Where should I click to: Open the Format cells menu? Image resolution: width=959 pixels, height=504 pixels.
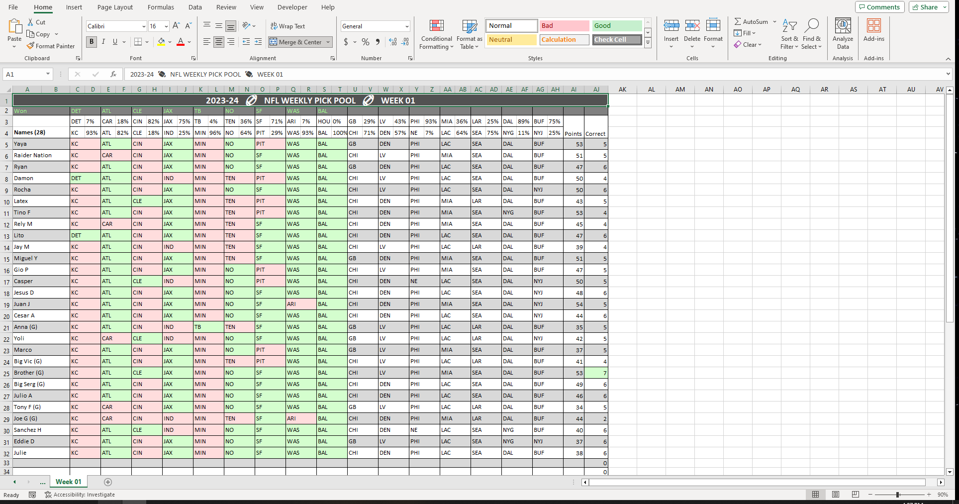pos(713,34)
